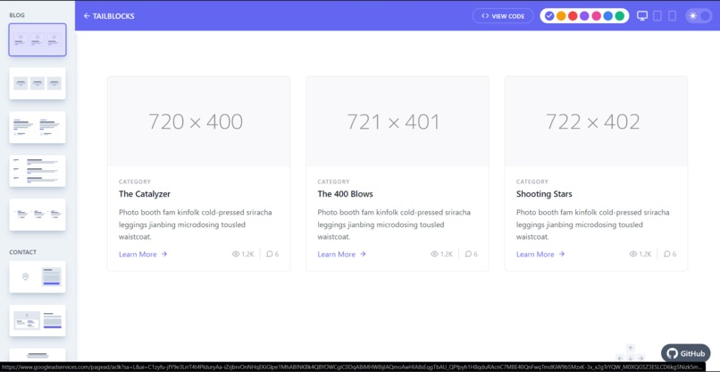Image resolution: width=720 pixels, height=372 pixels.
Task: Select the second Contact block thumbnail
Action: (38, 320)
